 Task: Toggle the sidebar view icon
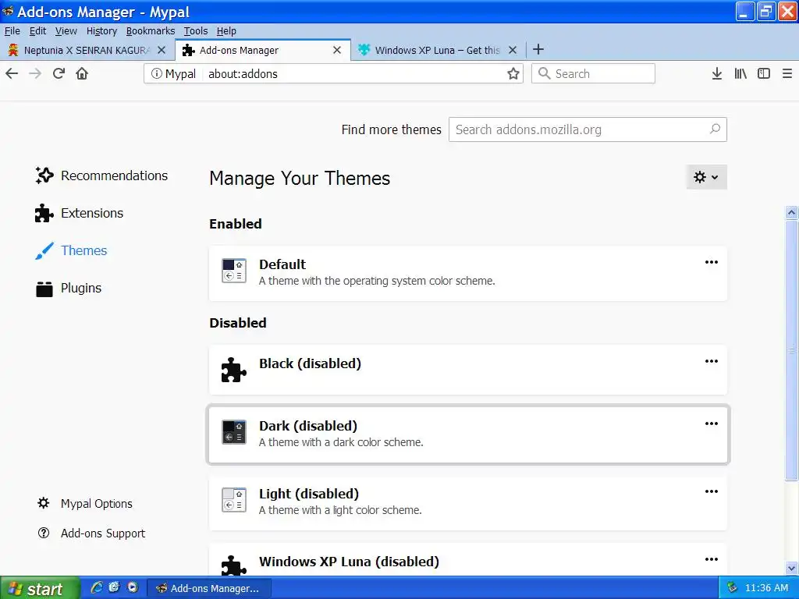pos(764,74)
